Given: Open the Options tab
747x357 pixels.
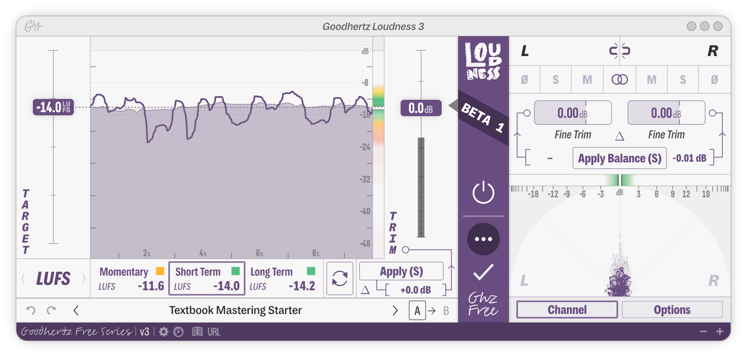Looking at the screenshot, I should (x=672, y=310).
